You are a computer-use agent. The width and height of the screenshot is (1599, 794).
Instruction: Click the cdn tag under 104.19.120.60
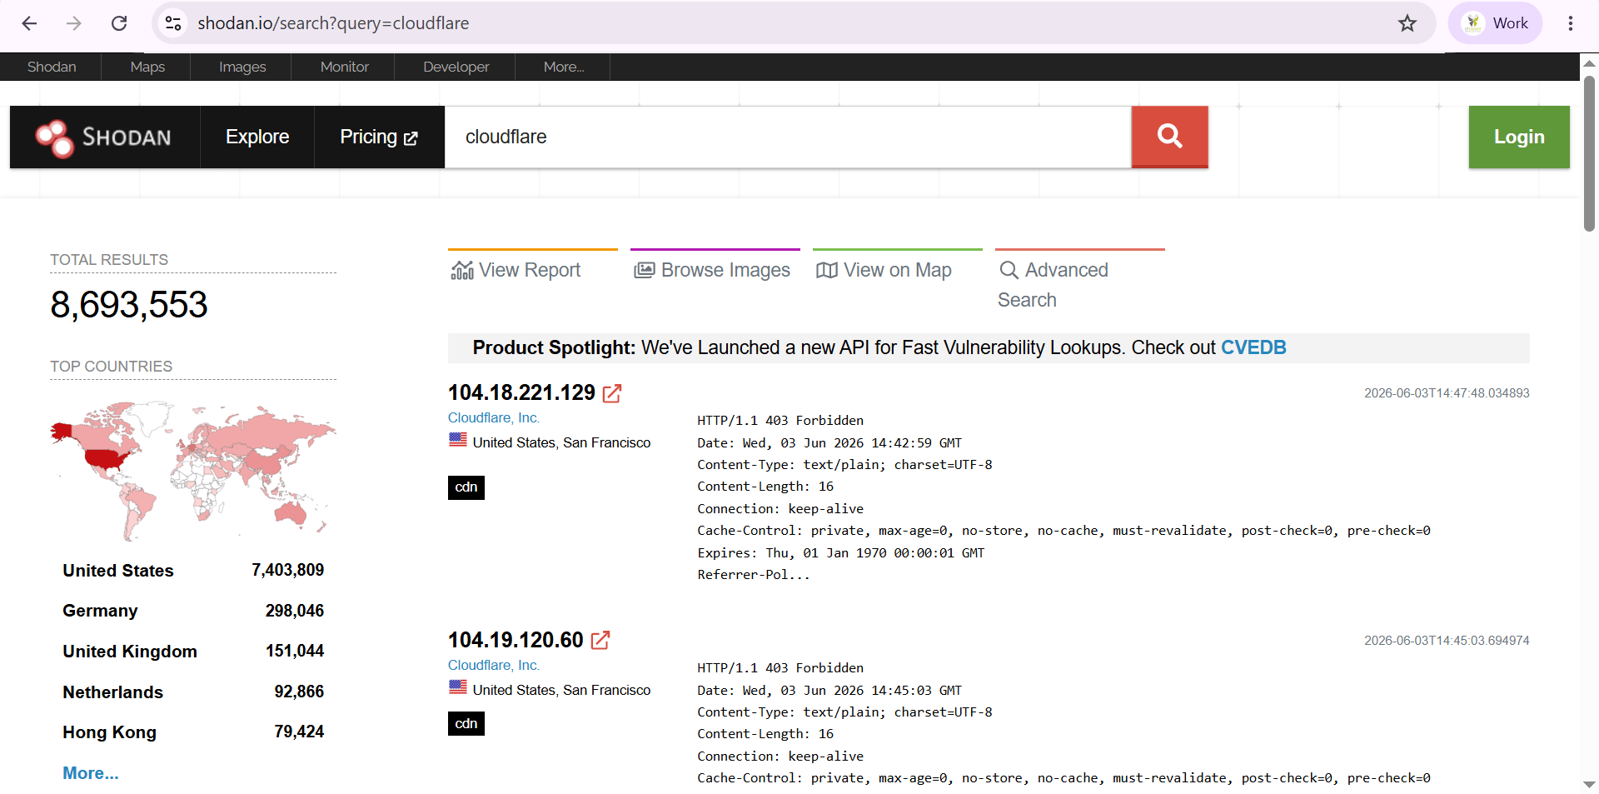tap(466, 723)
